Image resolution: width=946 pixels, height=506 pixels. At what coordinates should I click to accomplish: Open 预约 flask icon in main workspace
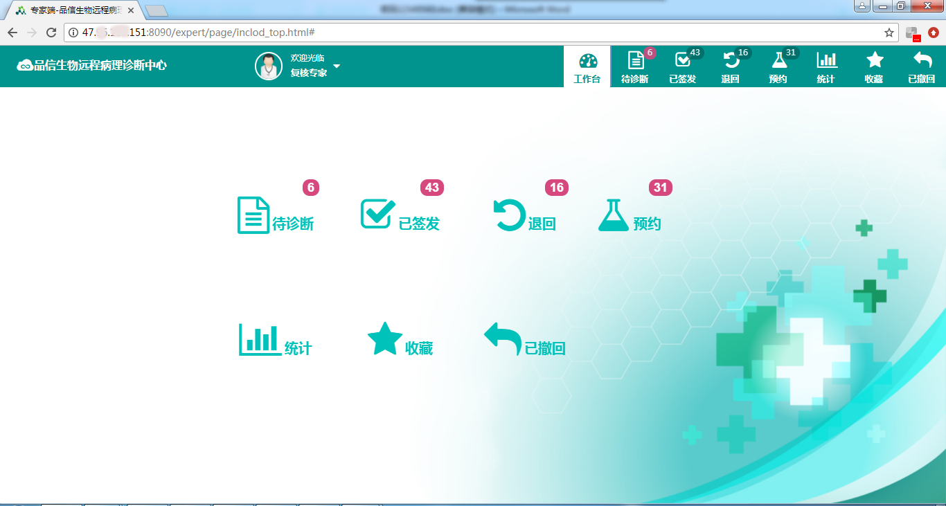(613, 215)
